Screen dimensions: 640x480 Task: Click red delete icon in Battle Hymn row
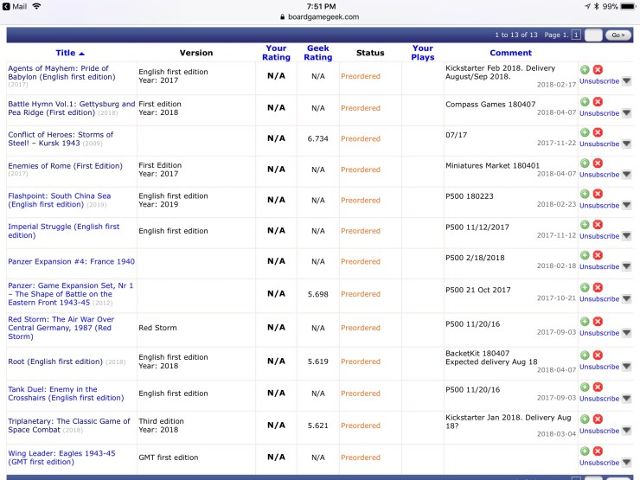pos(598,102)
